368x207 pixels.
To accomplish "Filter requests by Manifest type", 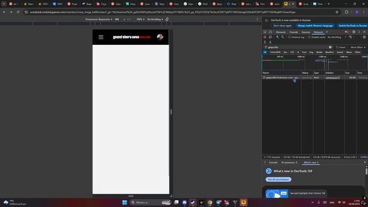I will (x=329, y=52).
